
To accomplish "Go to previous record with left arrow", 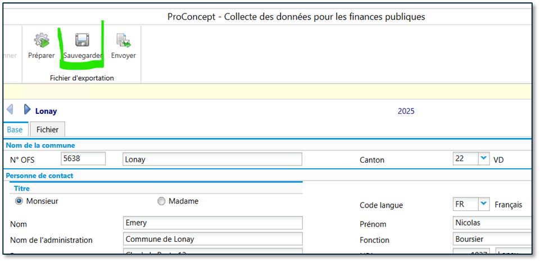I will click(10, 109).
